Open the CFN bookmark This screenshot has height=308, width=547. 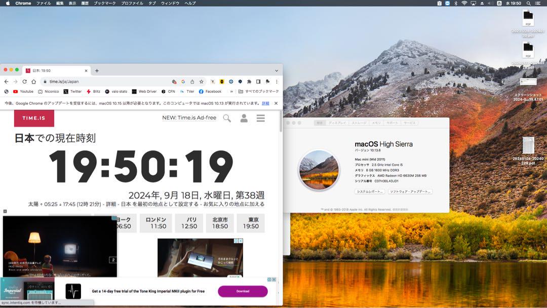click(x=168, y=91)
